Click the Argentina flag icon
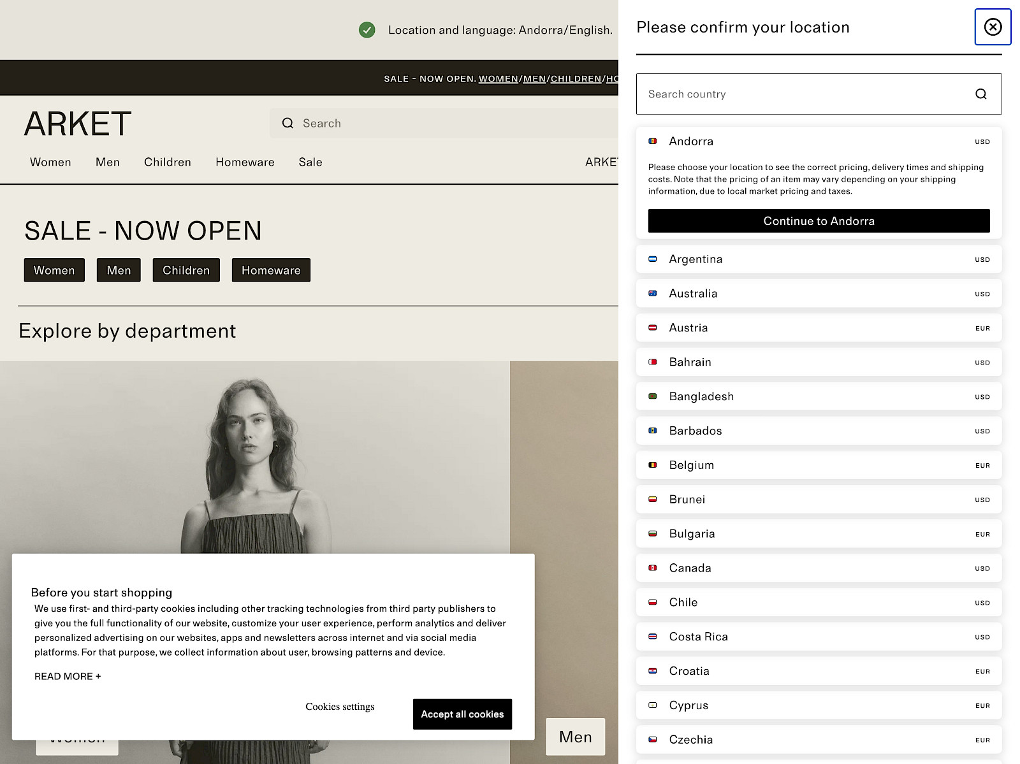Viewport: 1020px width, 764px height. click(x=652, y=259)
